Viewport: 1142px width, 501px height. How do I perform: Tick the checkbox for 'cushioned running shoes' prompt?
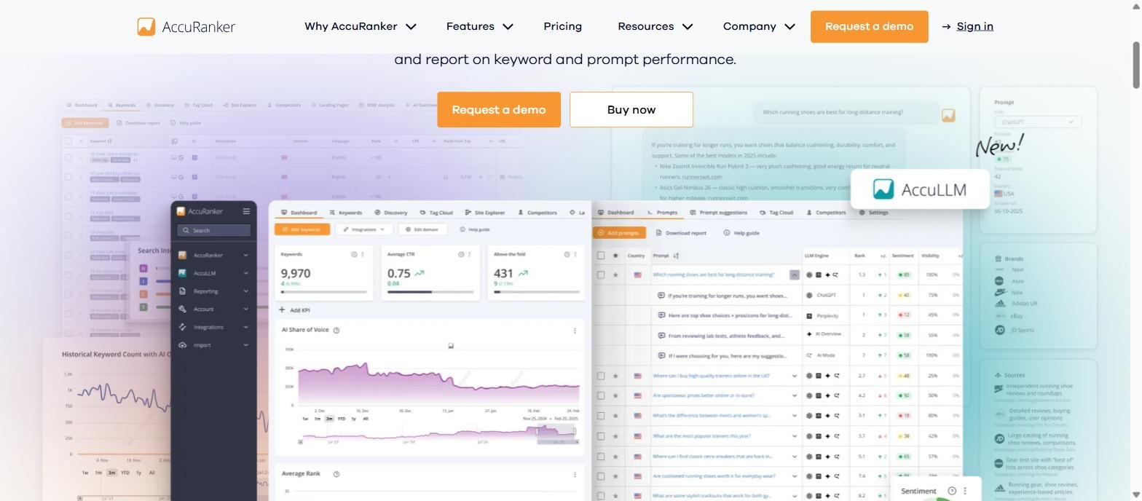pos(601,476)
